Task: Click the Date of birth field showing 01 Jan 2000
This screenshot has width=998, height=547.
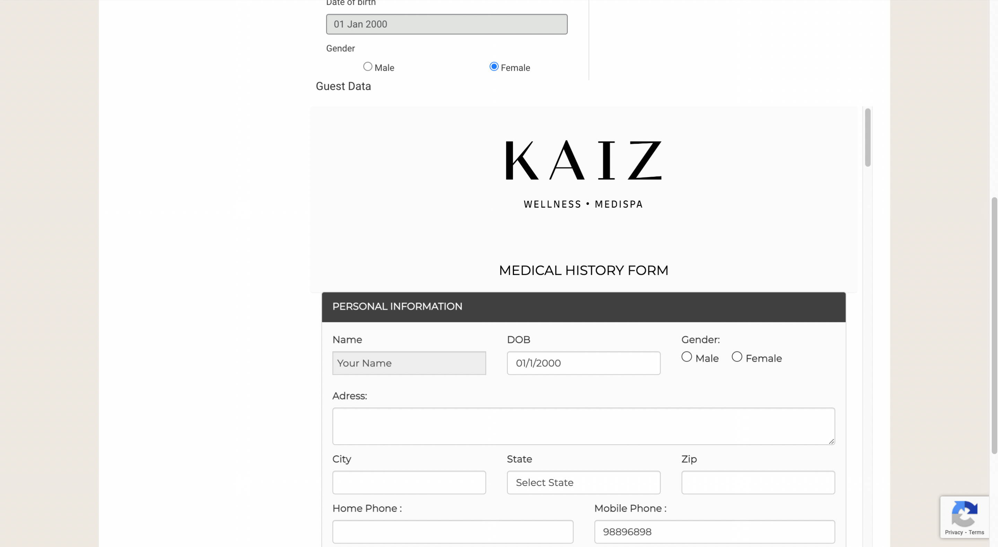Action: (x=447, y=24)
